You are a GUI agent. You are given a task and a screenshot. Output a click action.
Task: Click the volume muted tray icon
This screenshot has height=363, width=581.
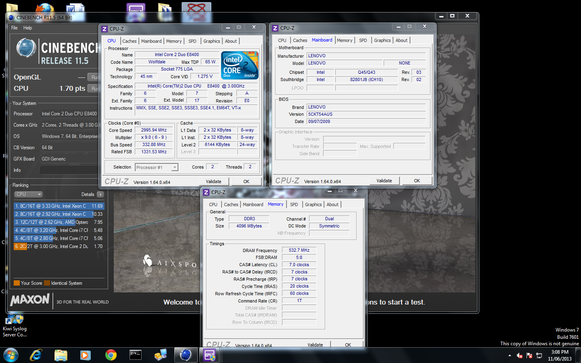(520, 355)
